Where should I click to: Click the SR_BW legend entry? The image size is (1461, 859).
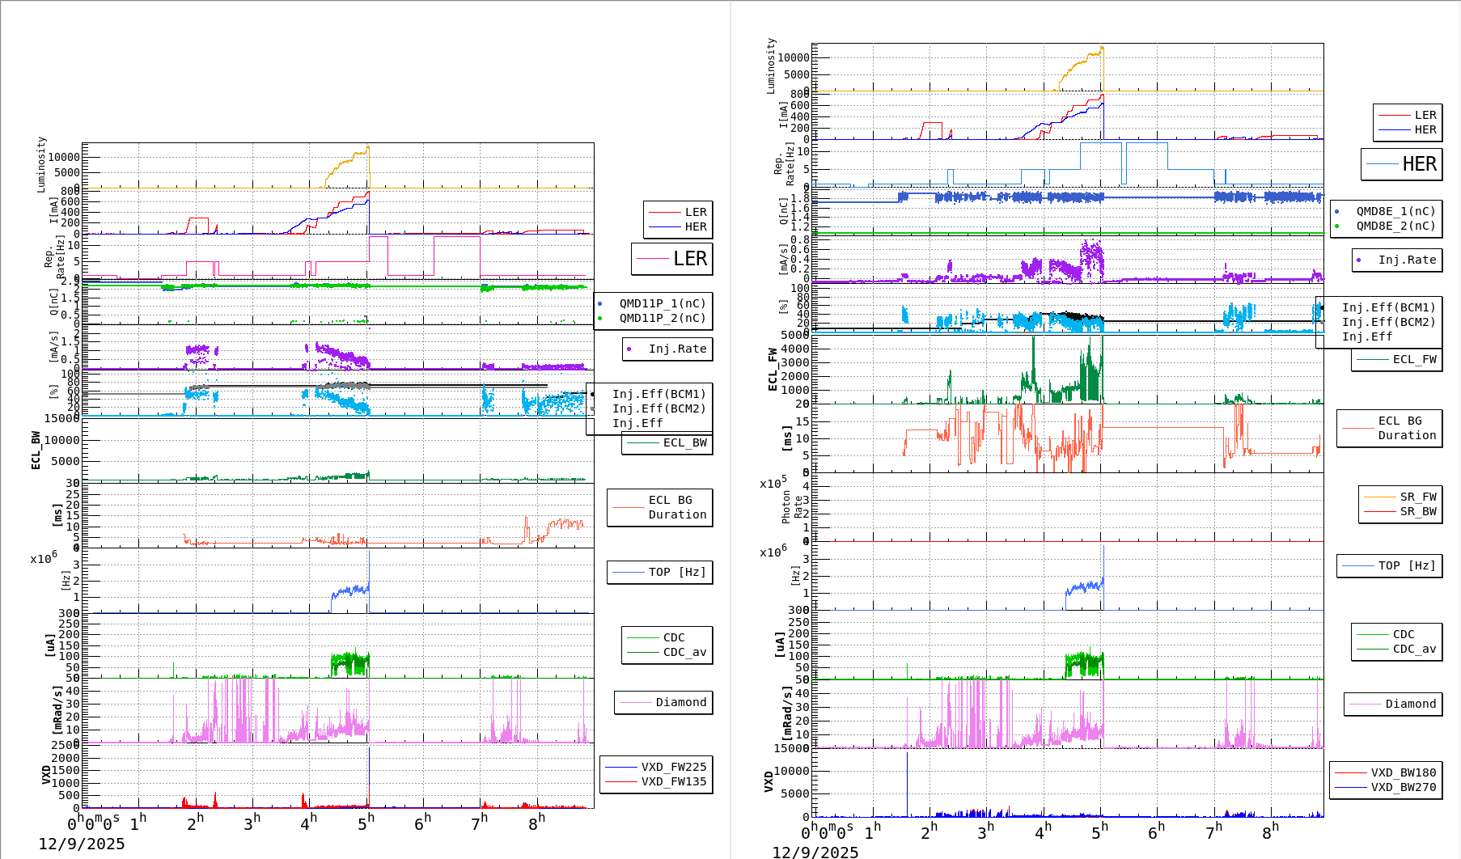1417,511
